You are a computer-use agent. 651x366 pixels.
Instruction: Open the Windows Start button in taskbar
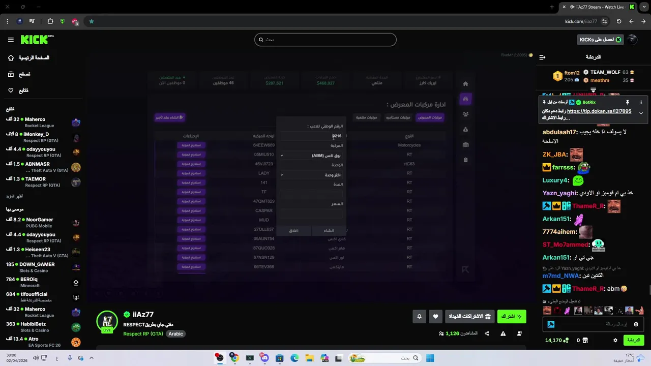coord(430,358)
